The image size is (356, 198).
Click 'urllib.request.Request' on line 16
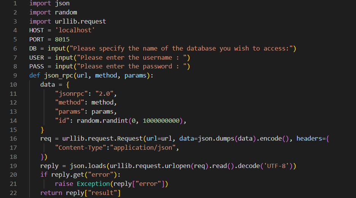102,139
